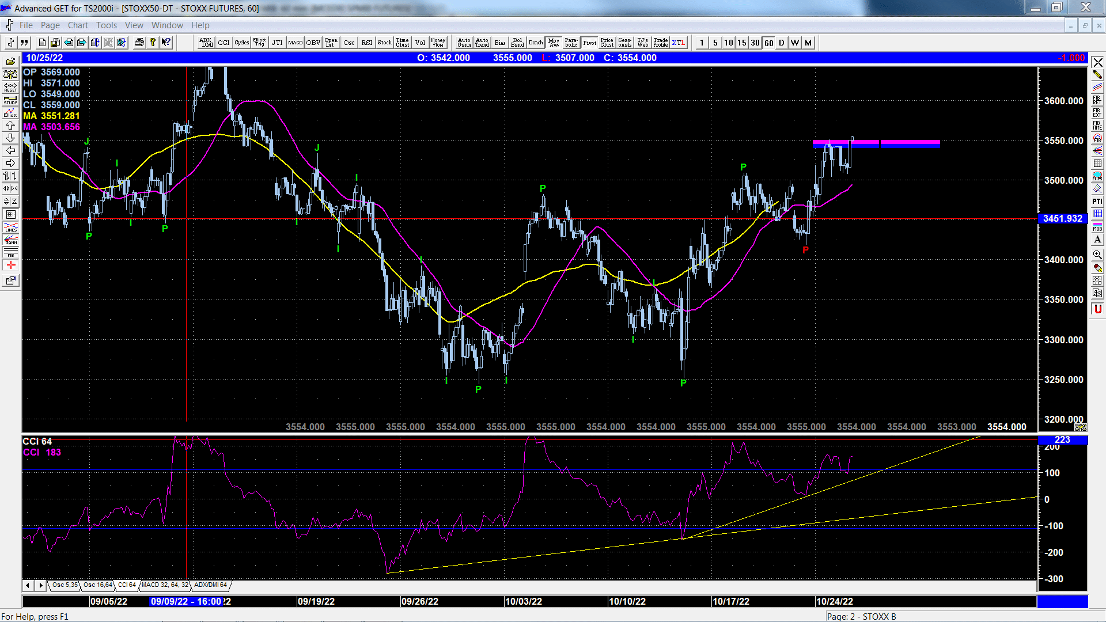The image size is (1106, 622).
Task: Click the printer icon
Action: 139,43
